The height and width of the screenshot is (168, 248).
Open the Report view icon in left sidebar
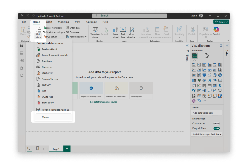(x=22, y=46)
